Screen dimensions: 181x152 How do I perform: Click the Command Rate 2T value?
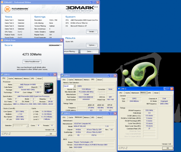tap(149, 129)
